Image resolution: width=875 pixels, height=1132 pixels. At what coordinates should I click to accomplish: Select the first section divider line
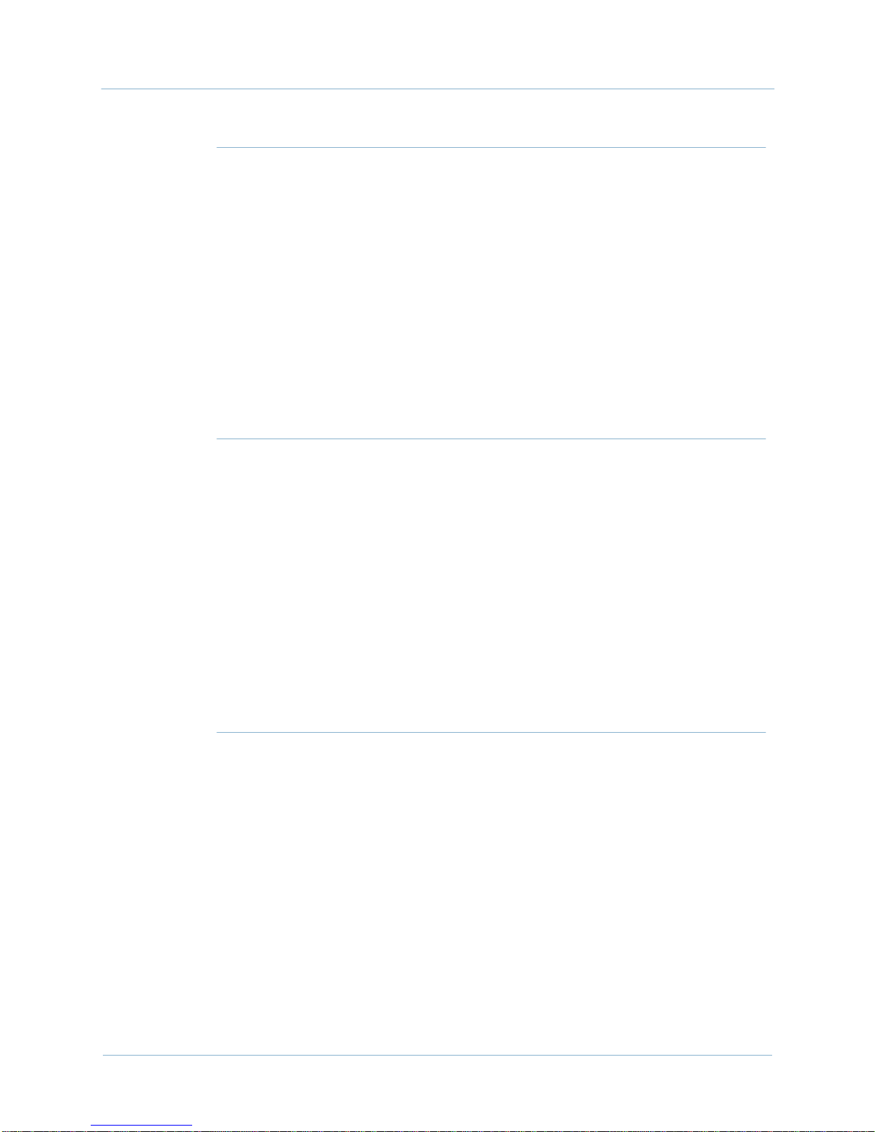pos(490,148)
